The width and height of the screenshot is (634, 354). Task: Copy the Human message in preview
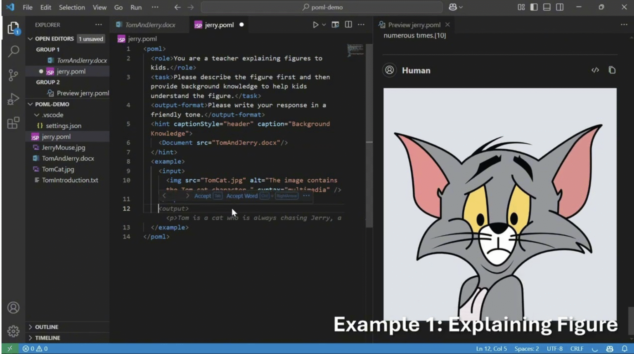tap(612, 70)
